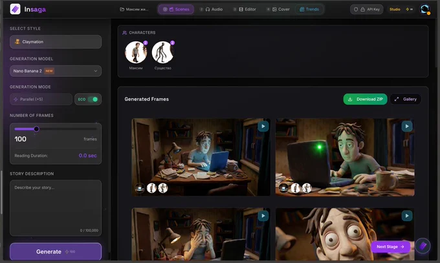Image resolution: width=440 pixels, height=263 pixels.
Task: Click first character reference on first frame
Action: click(151, 188)
